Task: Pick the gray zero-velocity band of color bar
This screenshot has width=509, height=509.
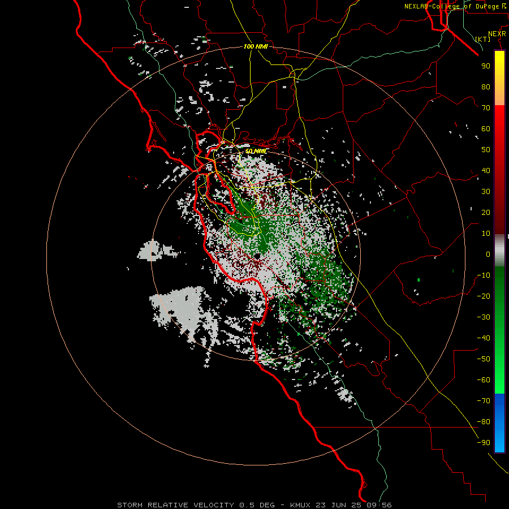Action: point(499,251)
